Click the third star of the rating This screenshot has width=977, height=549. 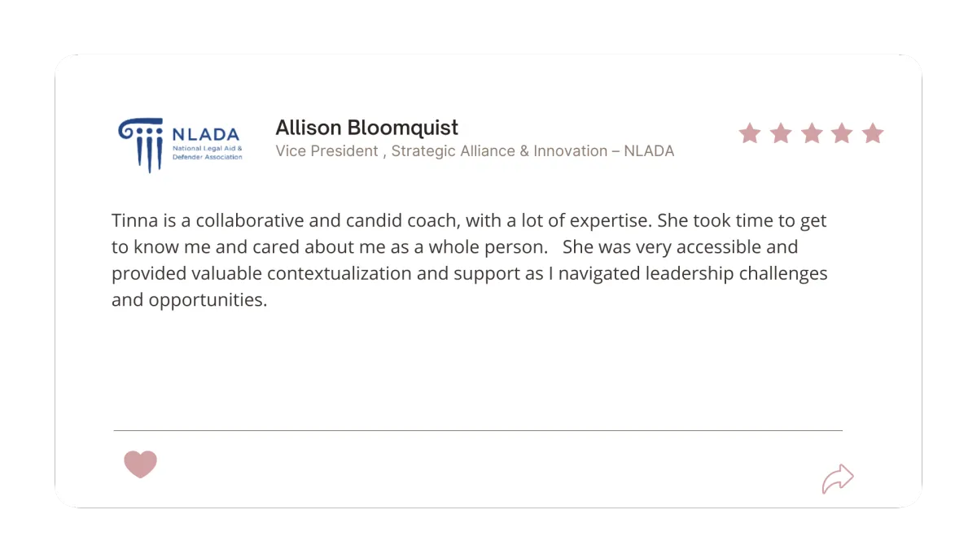coord(812,133)
